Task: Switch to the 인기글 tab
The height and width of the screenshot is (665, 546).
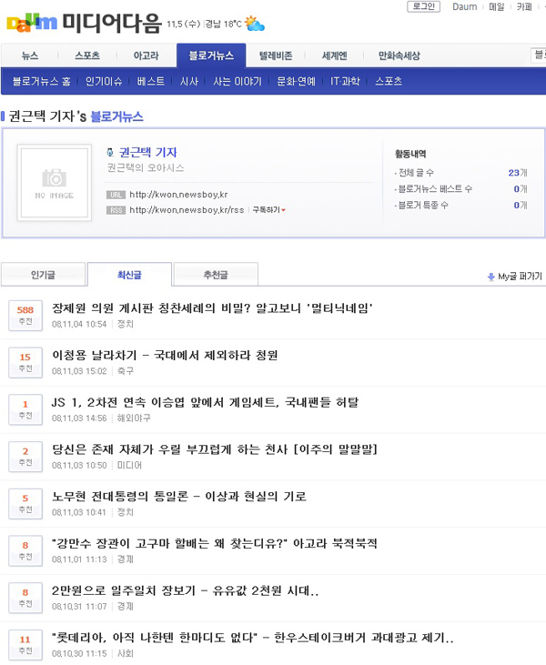Action: (43, 275)
